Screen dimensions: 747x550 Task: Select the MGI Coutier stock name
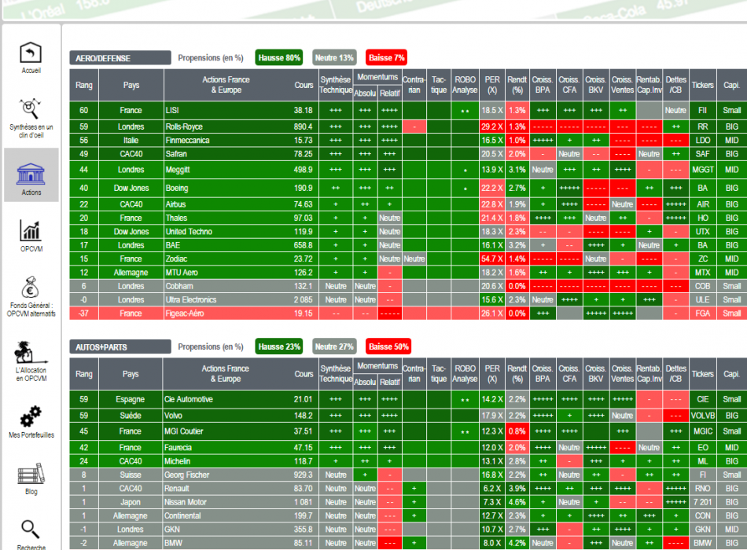click(x=183, y=431)
